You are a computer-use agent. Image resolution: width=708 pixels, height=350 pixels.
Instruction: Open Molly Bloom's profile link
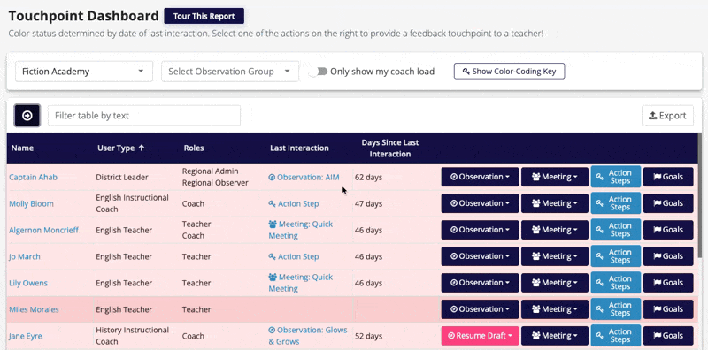pyautogui.click(x=31, y=204)
